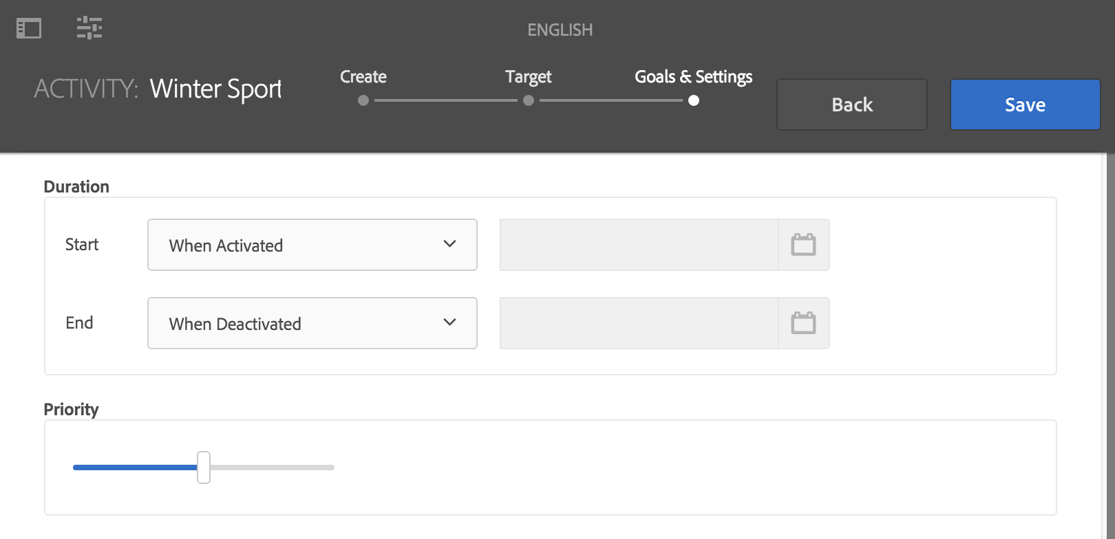Click the ENGLISH language label
Screen dimensions: 1115x539
[x=560, y=30]
